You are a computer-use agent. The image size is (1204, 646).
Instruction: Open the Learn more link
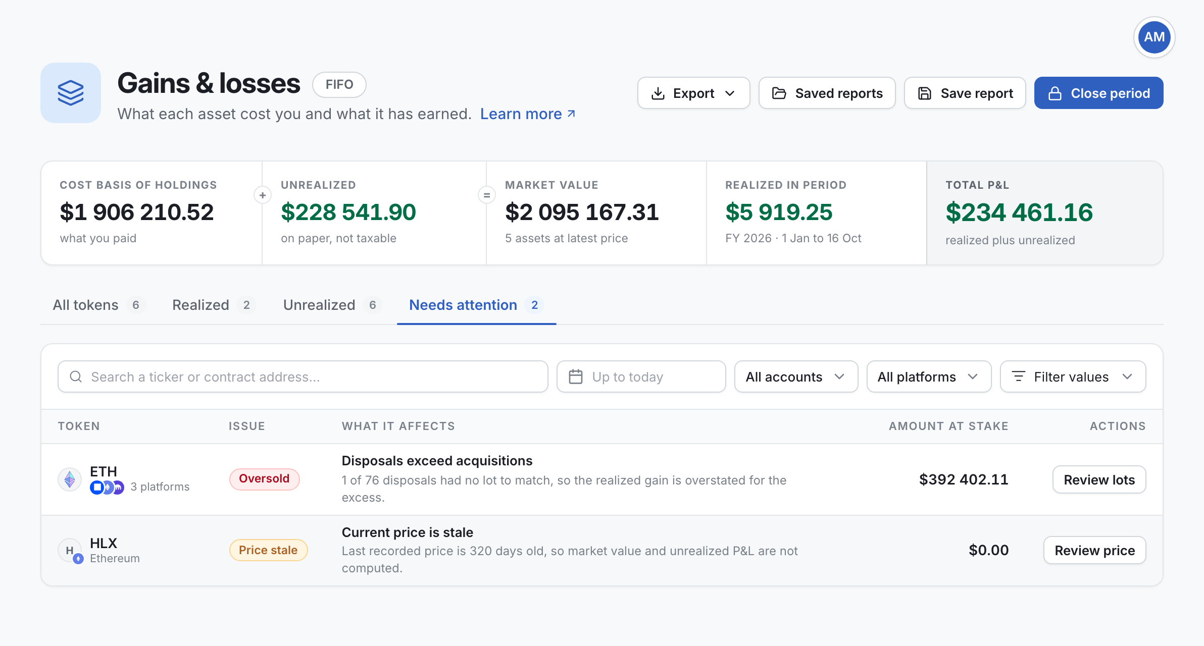coord(528,114)
